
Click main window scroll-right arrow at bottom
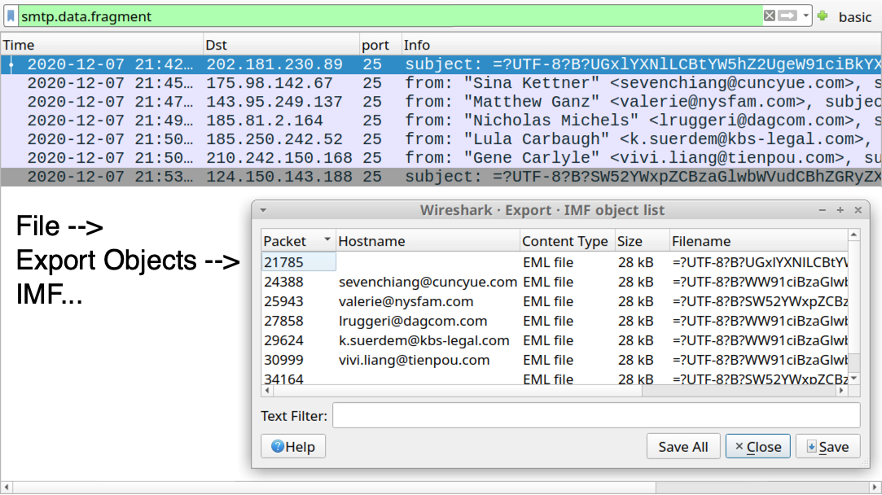875,487
